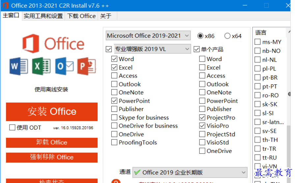Open Microsoft Office 2019-2021 version dropdown
295x183 pixels.
click(148, 36)
